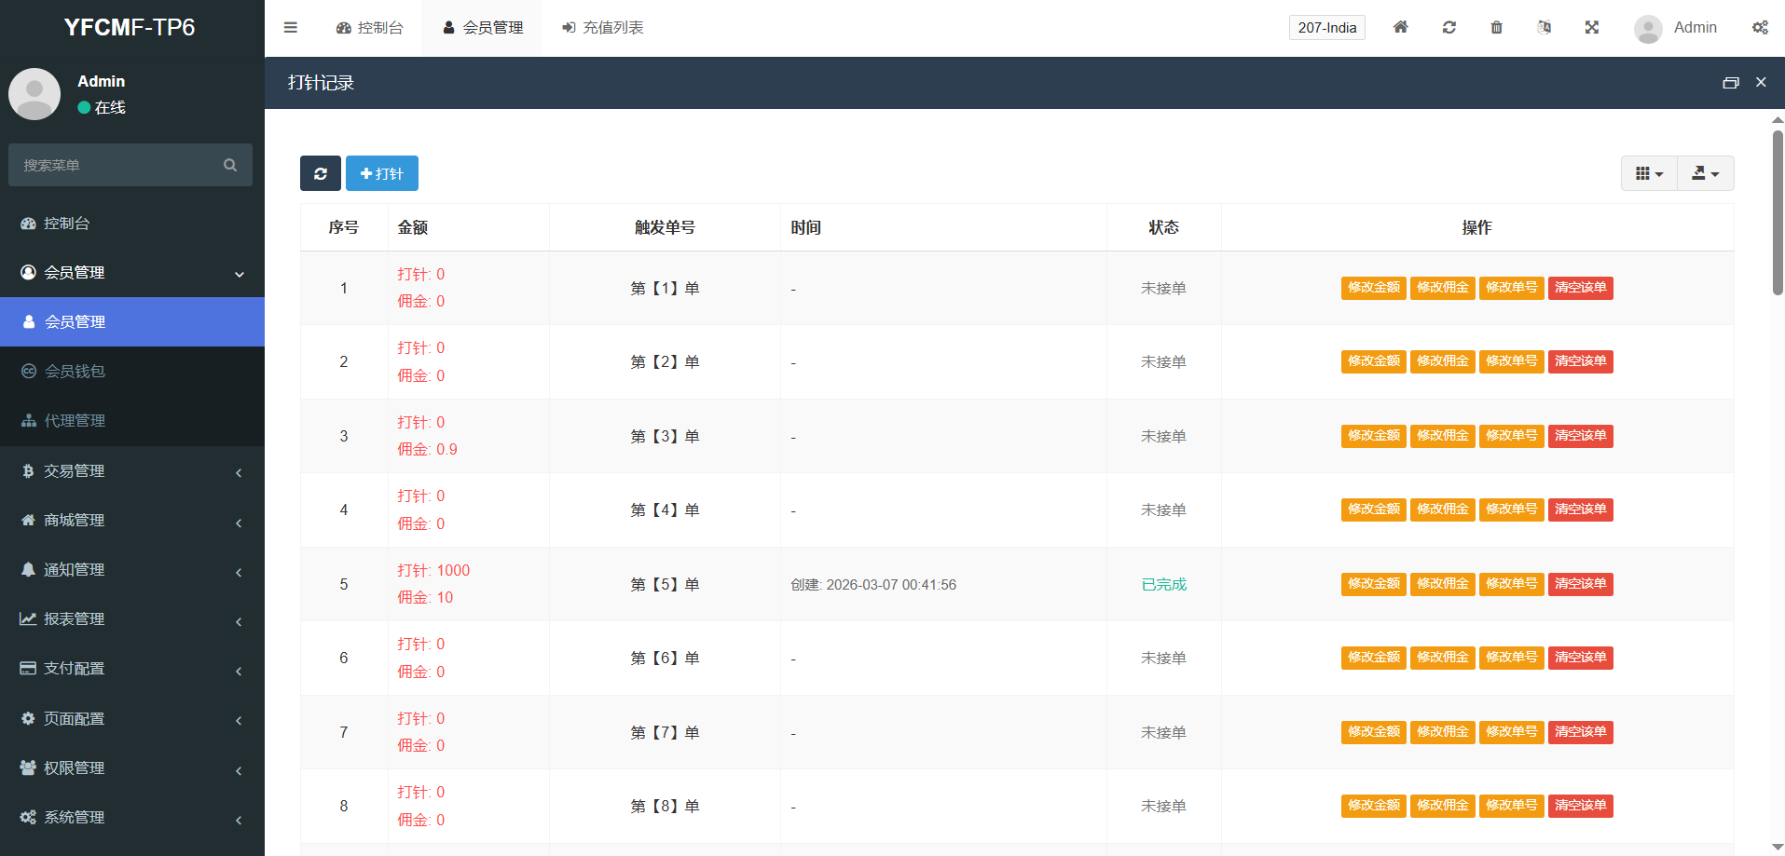This screenshot has width=1785, height=856.
Task: Click the hamburger menu toggle icon
Action: click(291, 28)
